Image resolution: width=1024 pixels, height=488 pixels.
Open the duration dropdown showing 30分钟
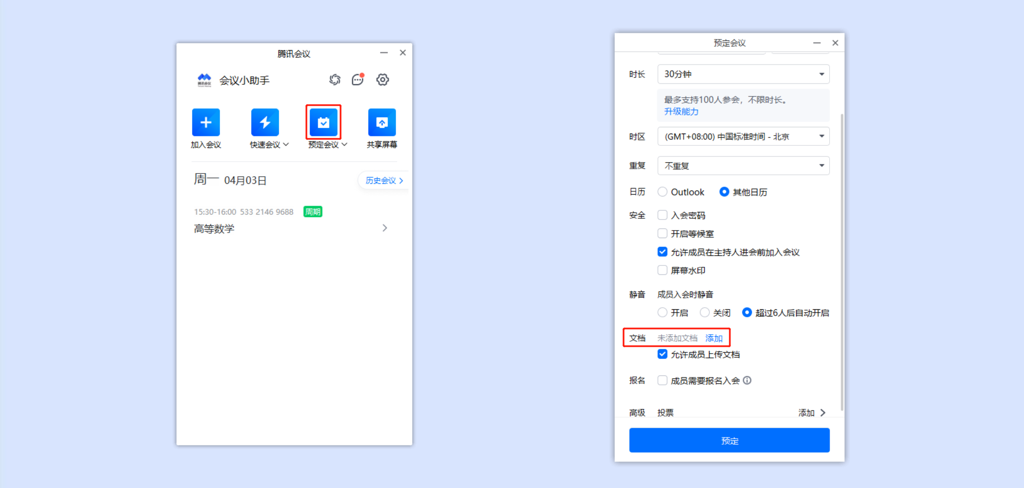point(744,74)
